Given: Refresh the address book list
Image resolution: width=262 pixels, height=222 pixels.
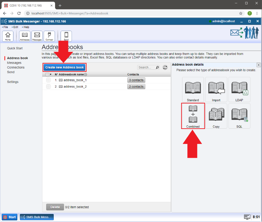Looking at the screenshot, I should (x=165, y=68).
